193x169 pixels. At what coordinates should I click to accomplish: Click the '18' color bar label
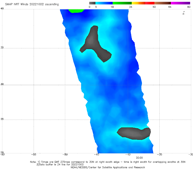click(x=112, y=7)
